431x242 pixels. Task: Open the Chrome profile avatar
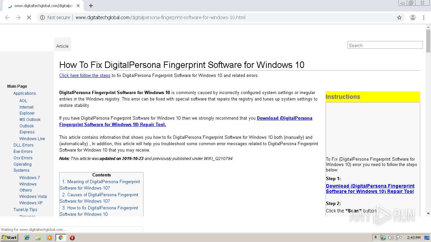point(412,17)
